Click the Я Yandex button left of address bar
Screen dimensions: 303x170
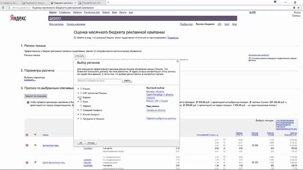click(x=3, y=8)
